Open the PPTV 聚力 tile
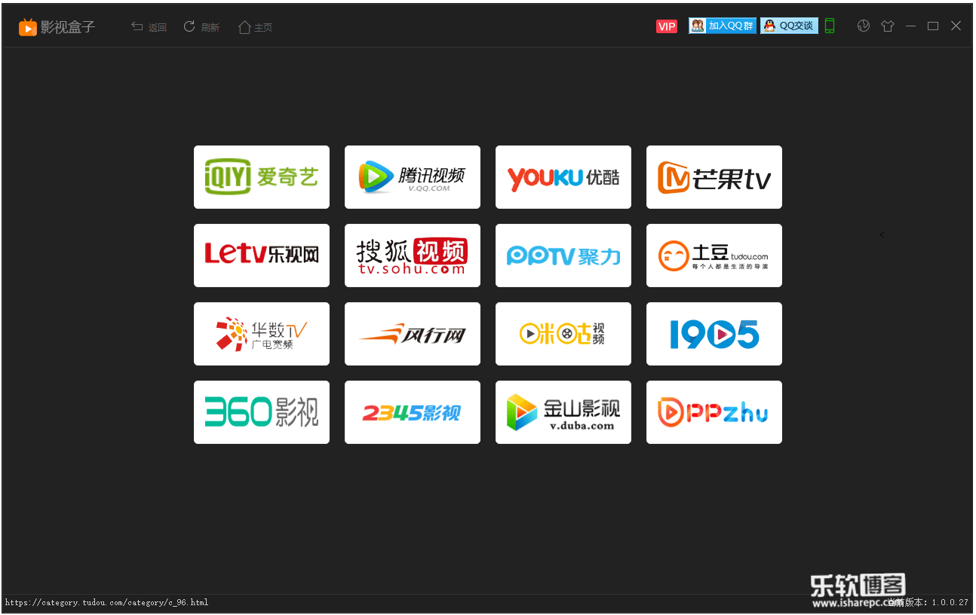Viewport: 976px width, 615px height. click(x=563, y=255)
